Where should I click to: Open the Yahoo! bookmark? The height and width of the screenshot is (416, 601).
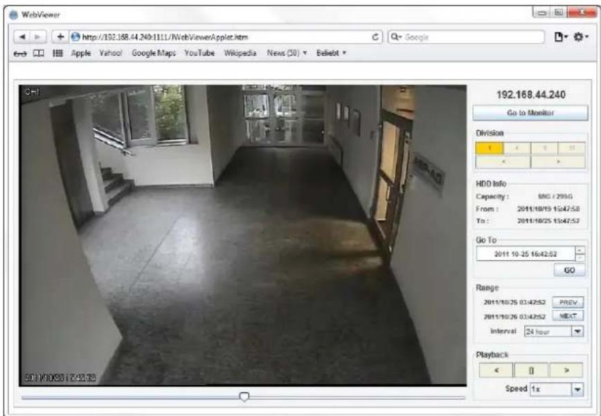110,53
